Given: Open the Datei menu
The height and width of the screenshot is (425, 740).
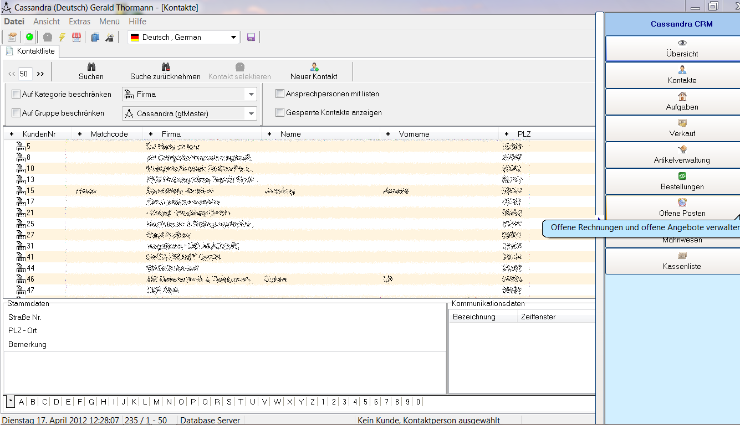Looking at the screenshot, I should (14, 22).
